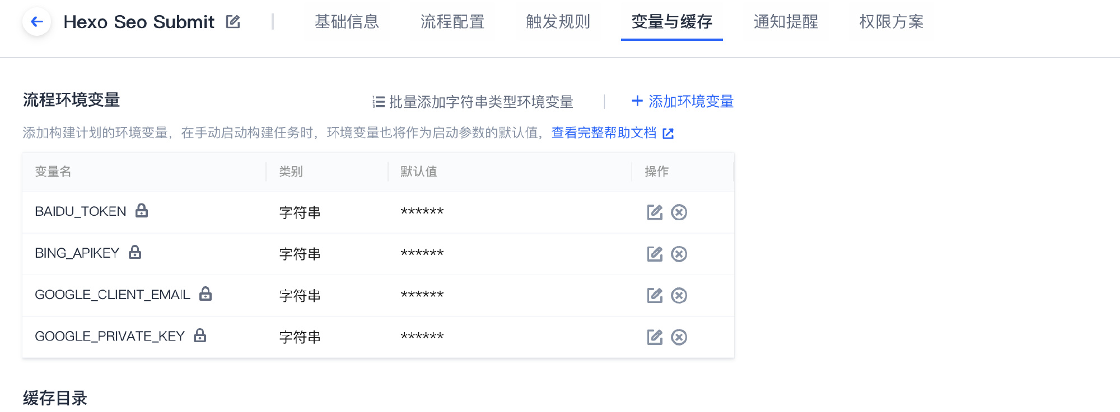The width and height of the screenshot is (1120, 412).
Task: Edit the Hexo Seo Submit title
Action: (x=233, y=22)
